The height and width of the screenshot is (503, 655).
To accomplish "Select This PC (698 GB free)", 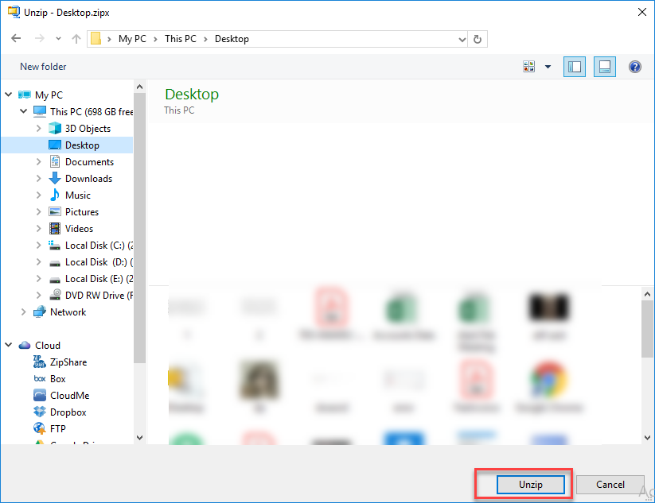I will tap(92, 112).
